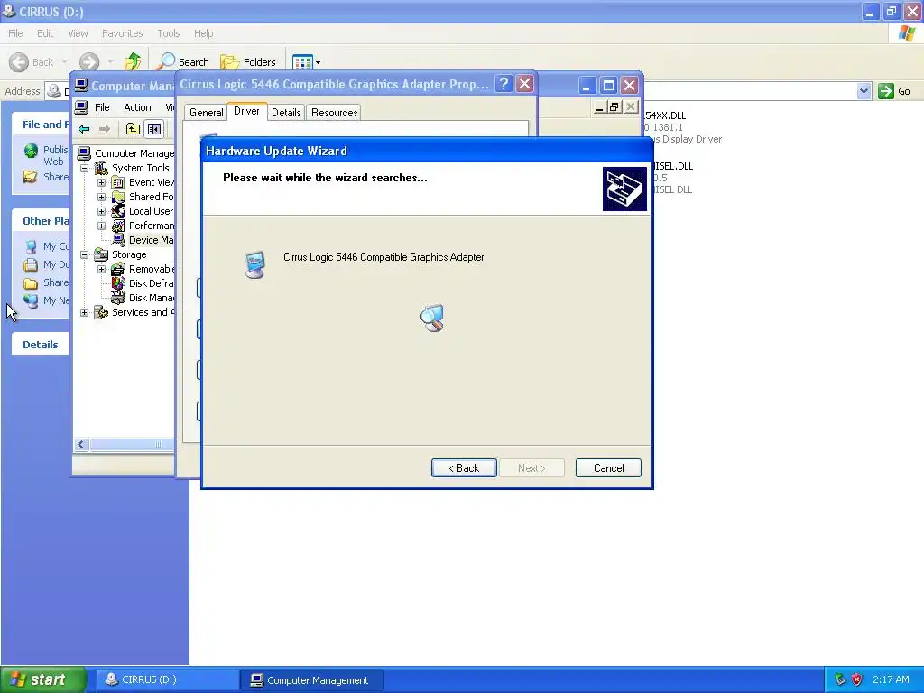This screenshot has height=693, width=924.
Task: Open the Details tab in adapter properties
Action: [x=286, y=113]
